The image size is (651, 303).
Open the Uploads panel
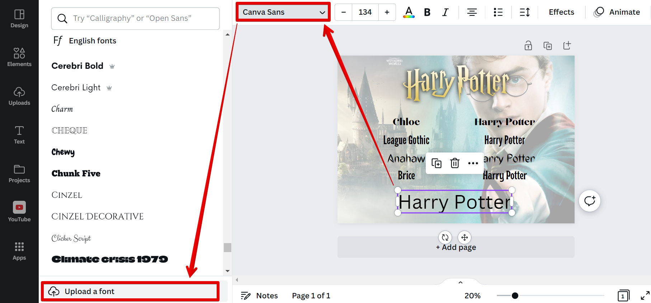19,96
